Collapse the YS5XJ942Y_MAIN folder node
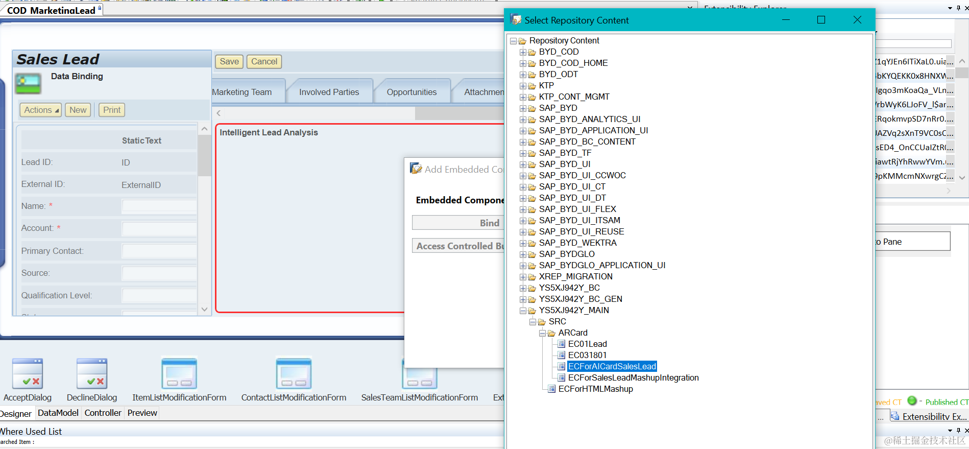Viewport: 969px width, 449px height. tap(523, 311)
